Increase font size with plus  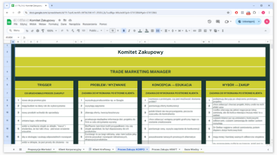[118, 31]
